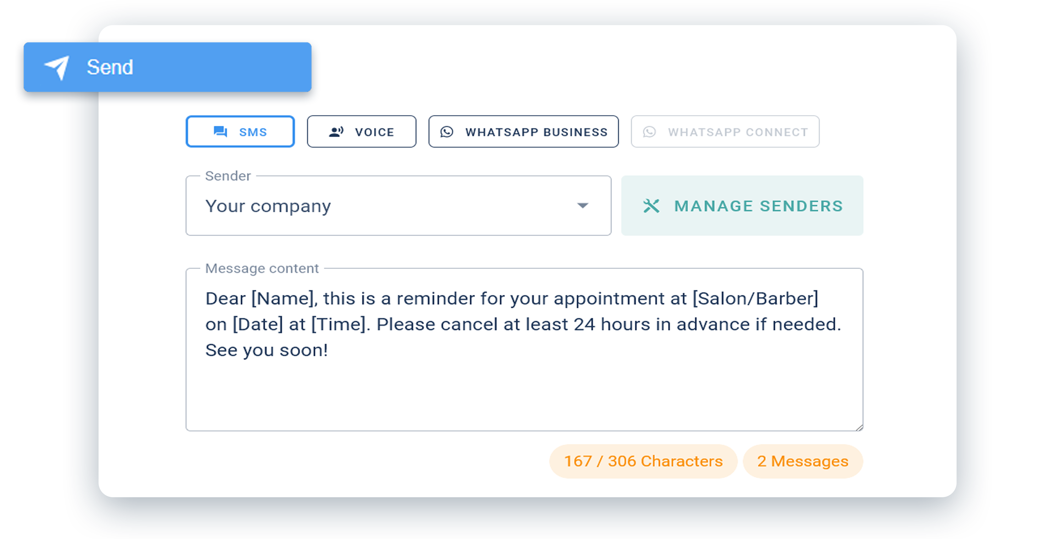Toggle WhatsApp Connect channel on
This screenshot has height=539, width=1064.
(x=724, y=131)
